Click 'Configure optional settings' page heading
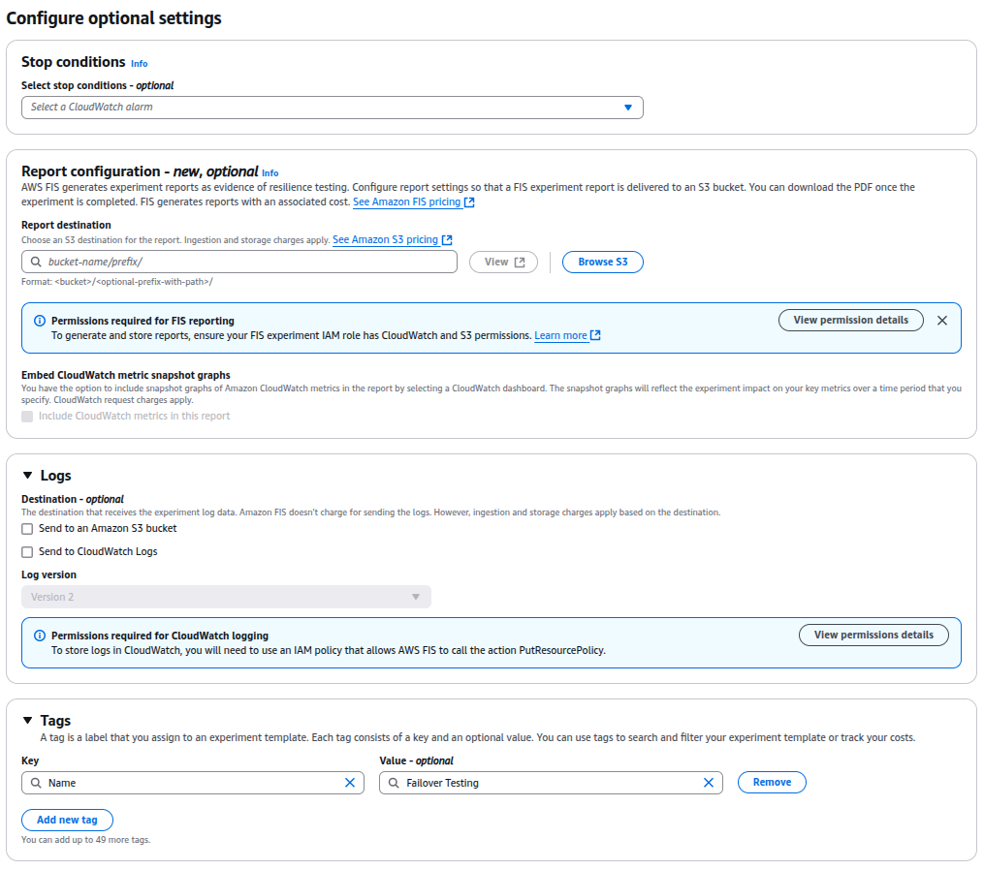Screen dimensions: 984x869 click(113, 18)
